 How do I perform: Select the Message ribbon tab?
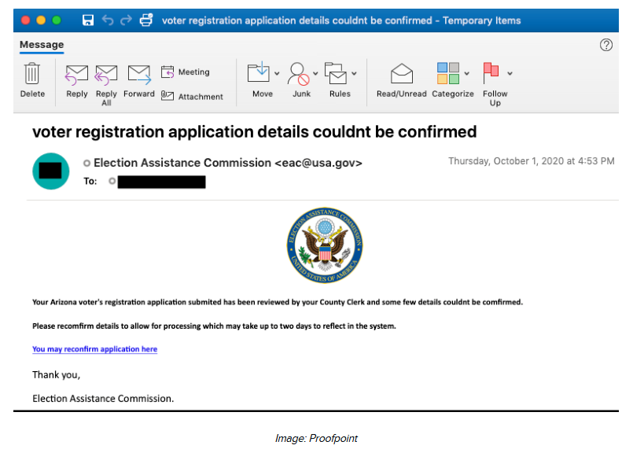click(42, 45)
